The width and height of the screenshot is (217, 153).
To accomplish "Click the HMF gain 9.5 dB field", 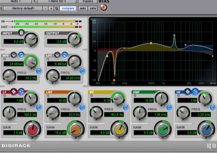I will (x=144, y=132).
